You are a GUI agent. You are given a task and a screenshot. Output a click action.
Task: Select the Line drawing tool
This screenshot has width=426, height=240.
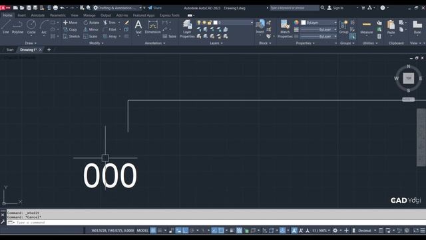(6, 27)
